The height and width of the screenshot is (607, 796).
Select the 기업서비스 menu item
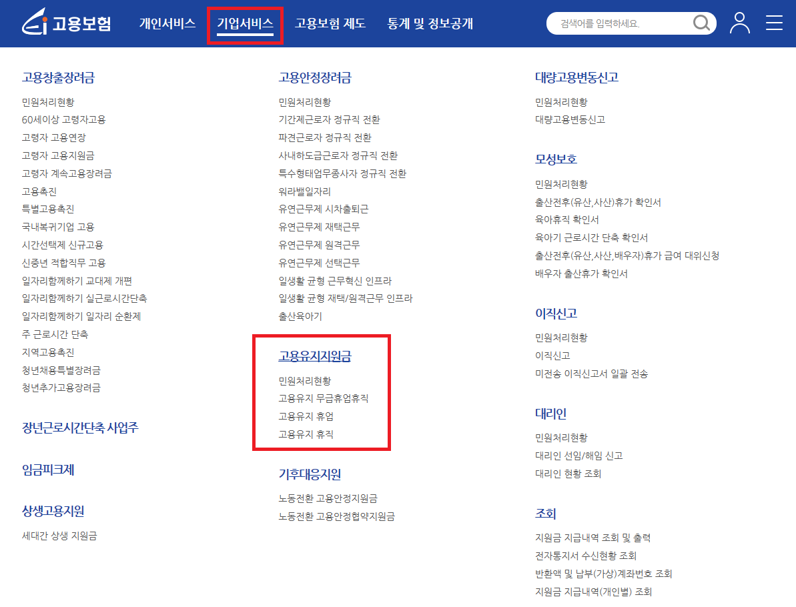(245, 23)
